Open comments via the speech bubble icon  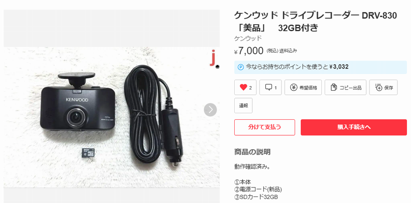pyautogui.click(x=269, y=87)
